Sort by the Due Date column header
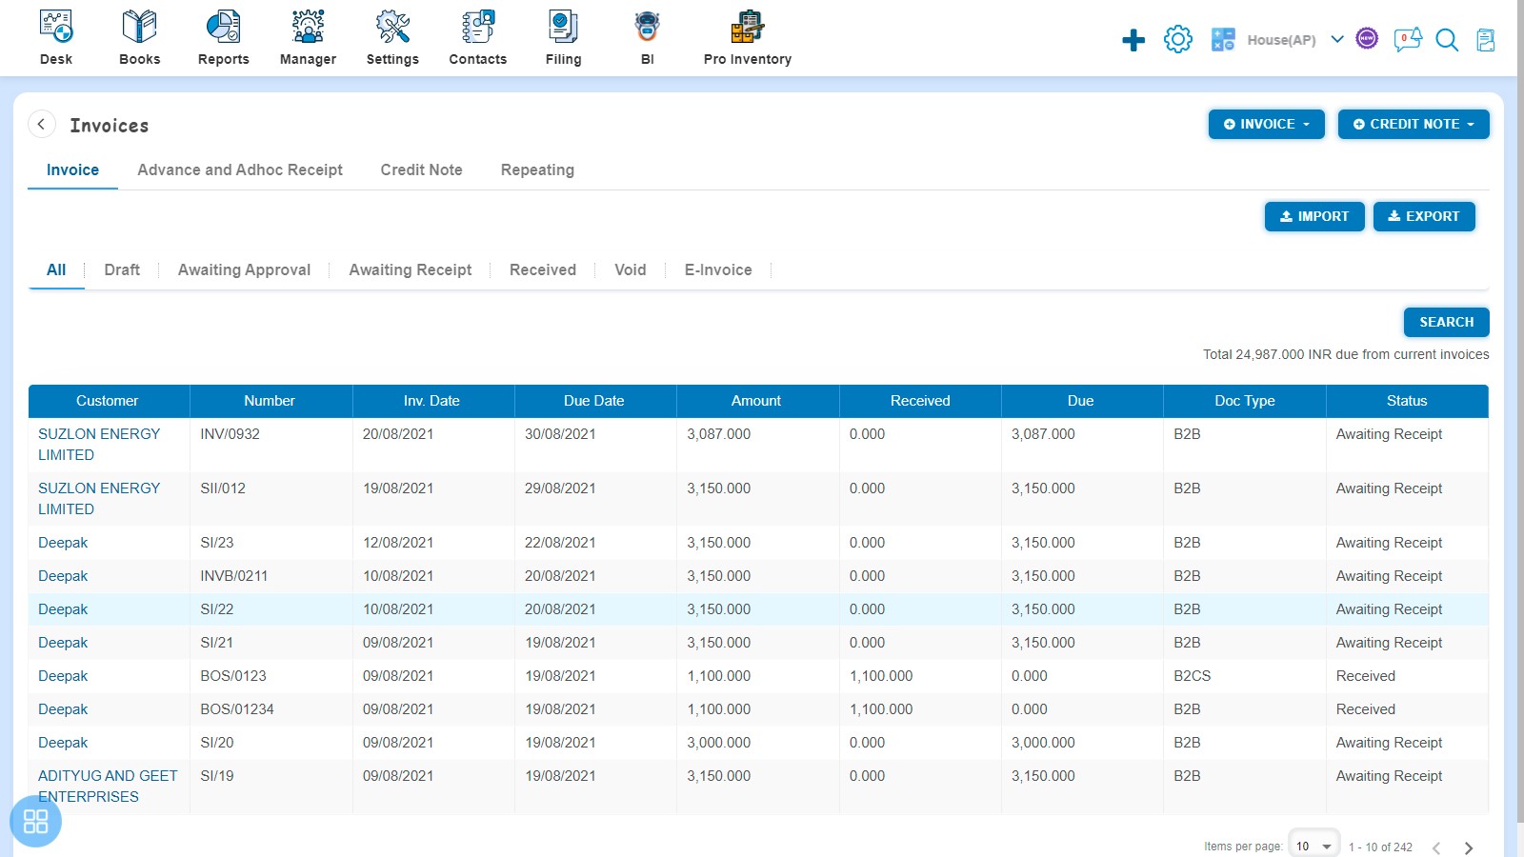Viewport: 1524px width, 857px height. click(x=594, y=401)
